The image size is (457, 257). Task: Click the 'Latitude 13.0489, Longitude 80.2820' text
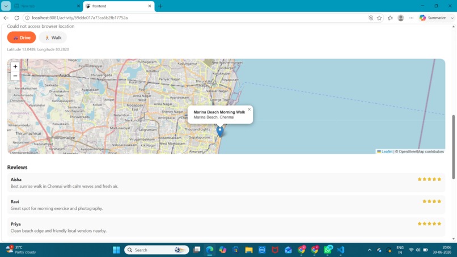pyautogui.click(x=38, y=49)
